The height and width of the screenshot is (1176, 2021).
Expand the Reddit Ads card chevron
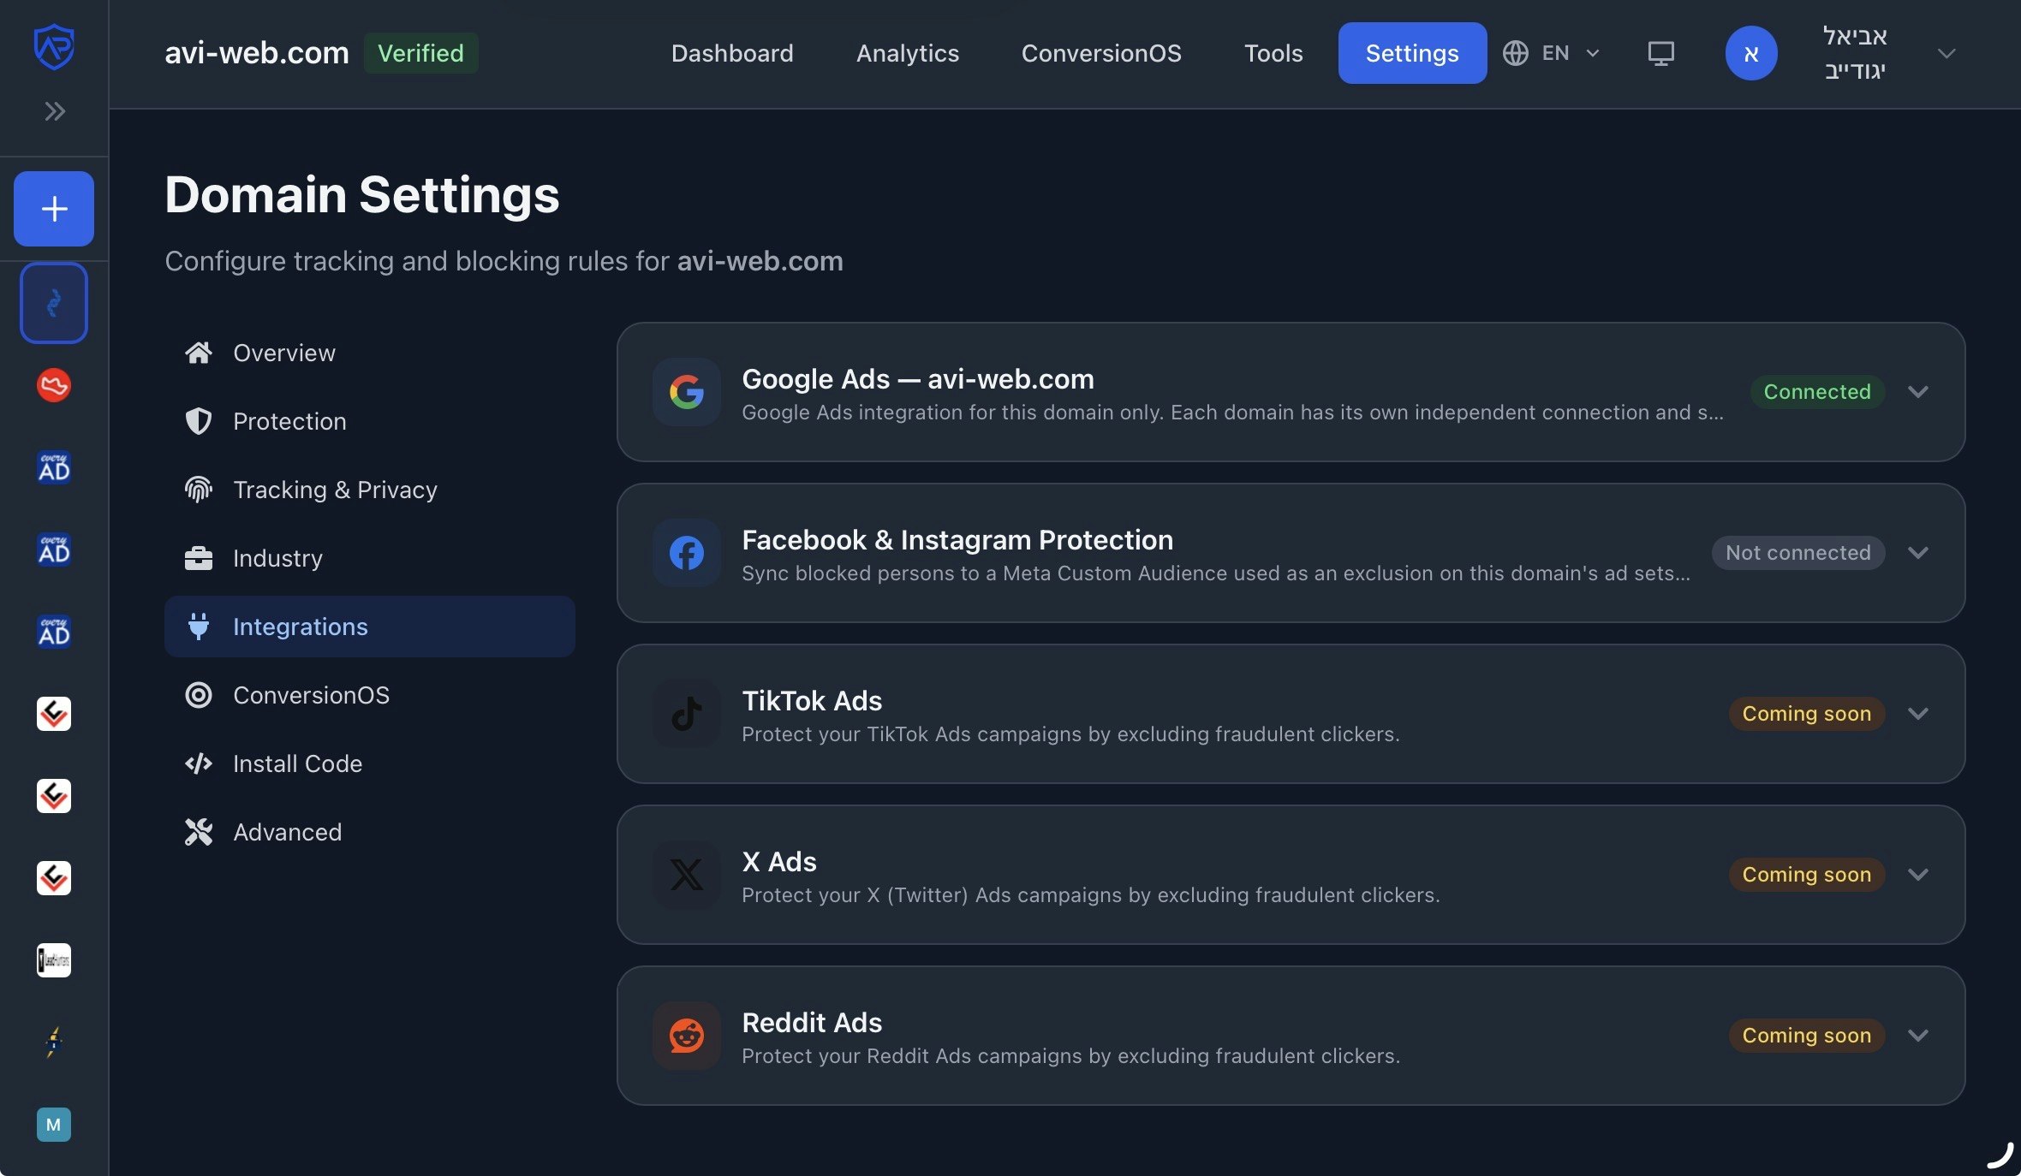pyautogui.click(x=1918, y=1036)
